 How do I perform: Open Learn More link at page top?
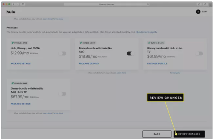point(47,19)
